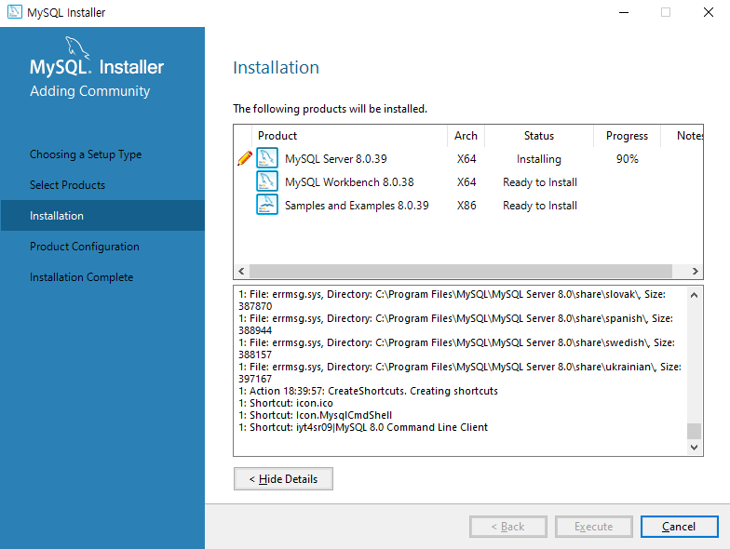Viewport: 730px width, 549px height.
Task: Click the Status column header
Action: 538,136
